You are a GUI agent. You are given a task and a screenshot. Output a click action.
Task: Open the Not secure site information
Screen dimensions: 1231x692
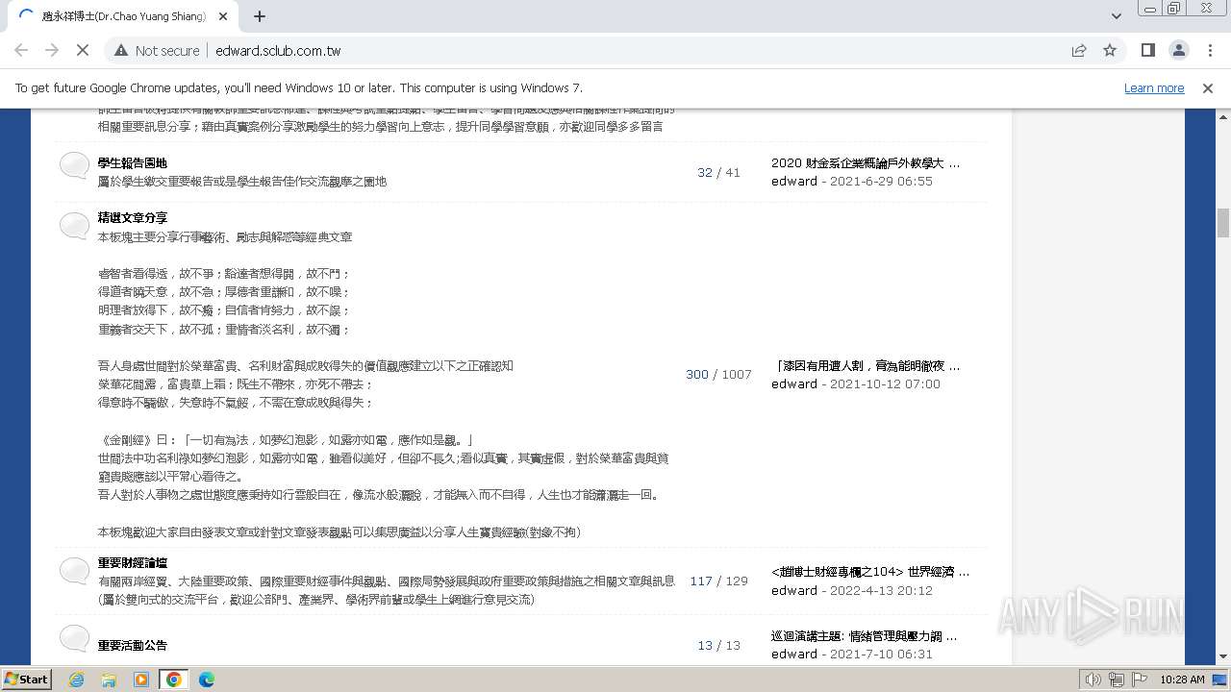click(x=157, y=50)
